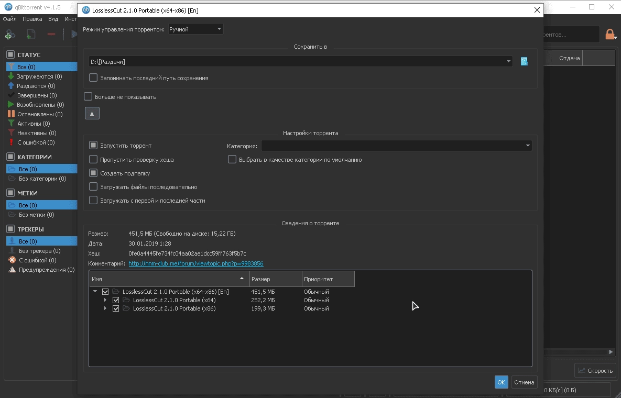Check Выбрать в качестве категории по умолчанию
The width and height of the screenshot is (621, 398).
click(x=232, y=159)
